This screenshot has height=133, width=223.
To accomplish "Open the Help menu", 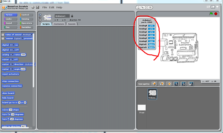I will [59, 7].
